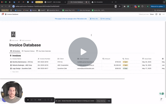Open the Monthly Maintenance - XYZ Inc row
This screenshot has width=166, height=104.
(22, 62)
